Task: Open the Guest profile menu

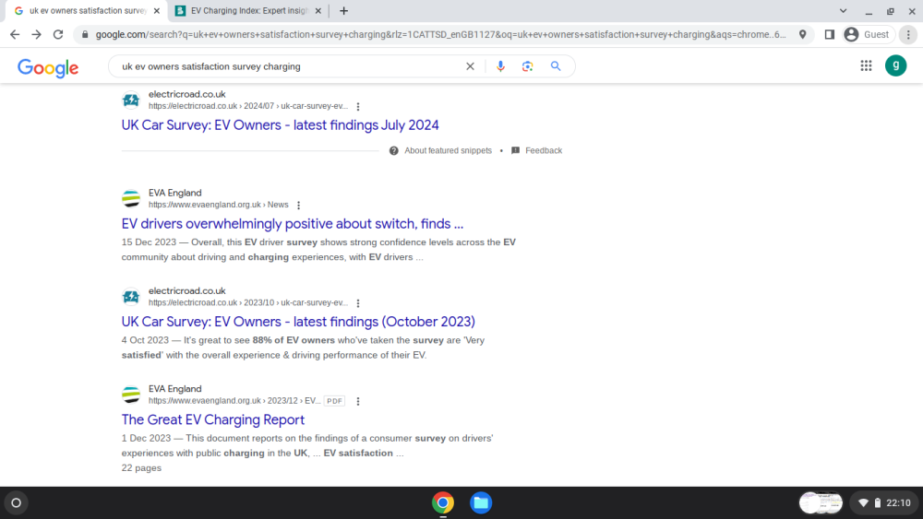Action: pos(869,35)
